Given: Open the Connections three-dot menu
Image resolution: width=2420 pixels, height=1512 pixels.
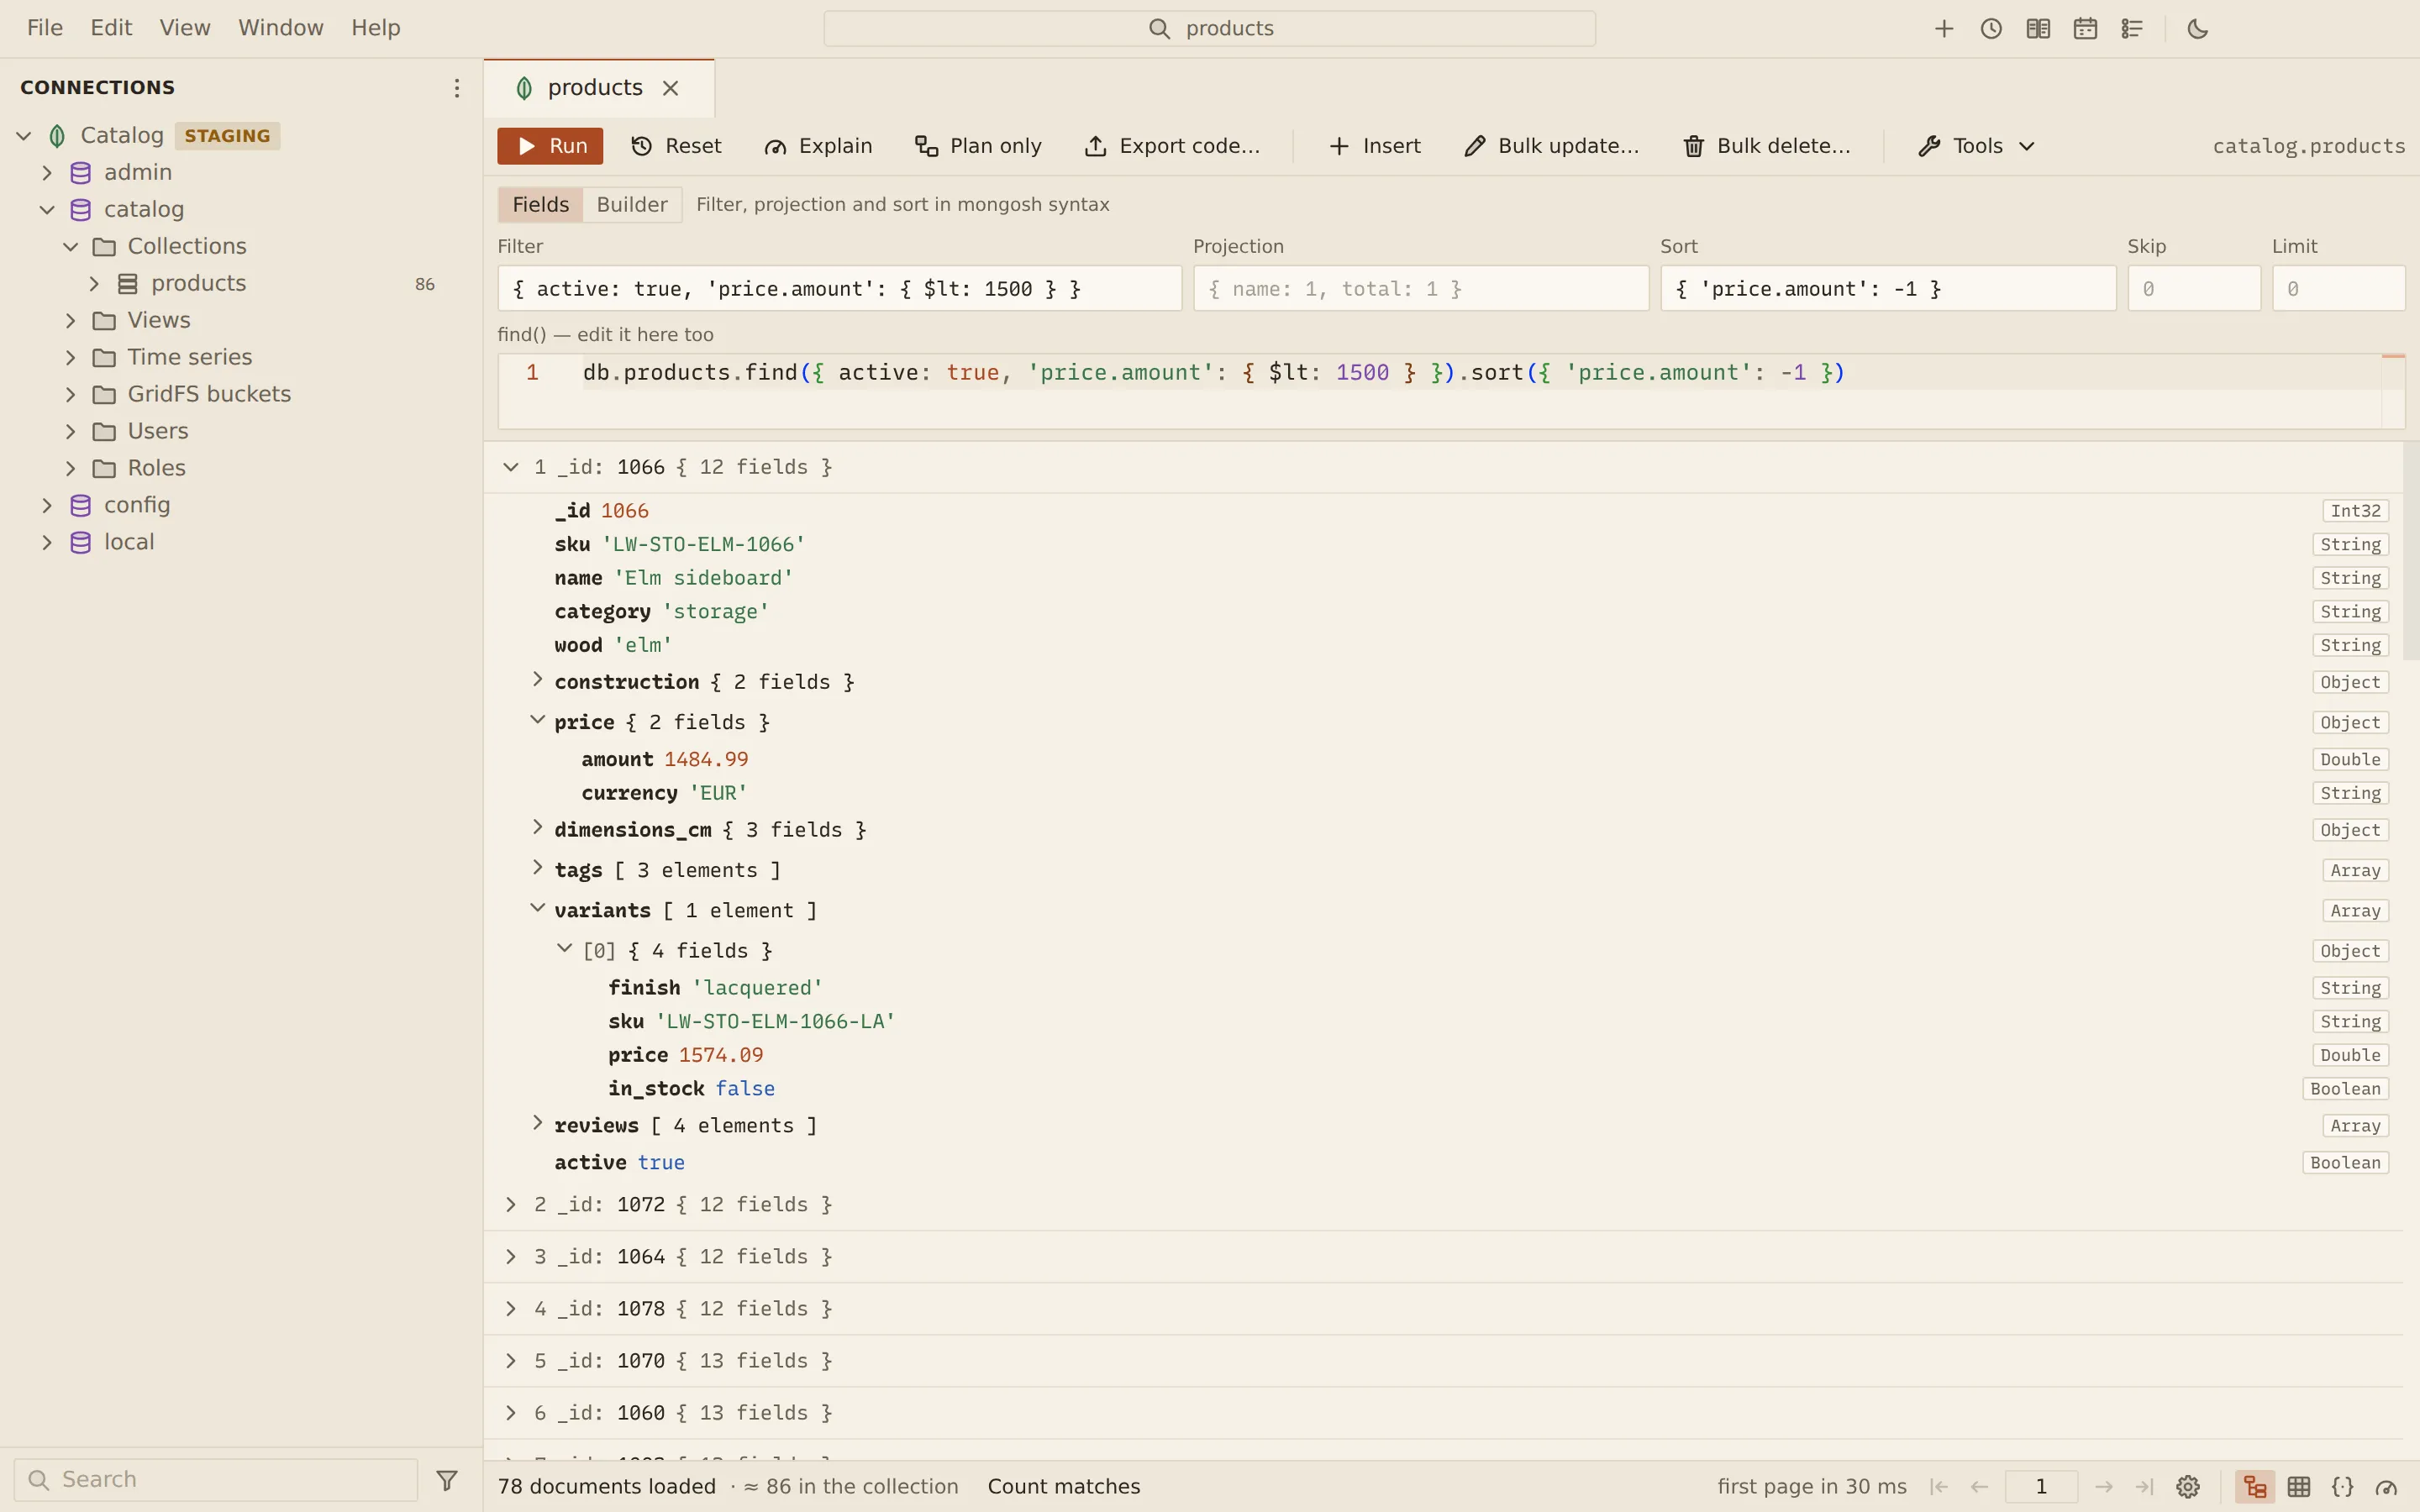Looking at the screenshot, I should (456, 88).
